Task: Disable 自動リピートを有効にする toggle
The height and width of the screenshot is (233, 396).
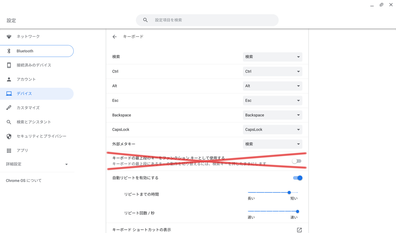Action: [297, 178]
